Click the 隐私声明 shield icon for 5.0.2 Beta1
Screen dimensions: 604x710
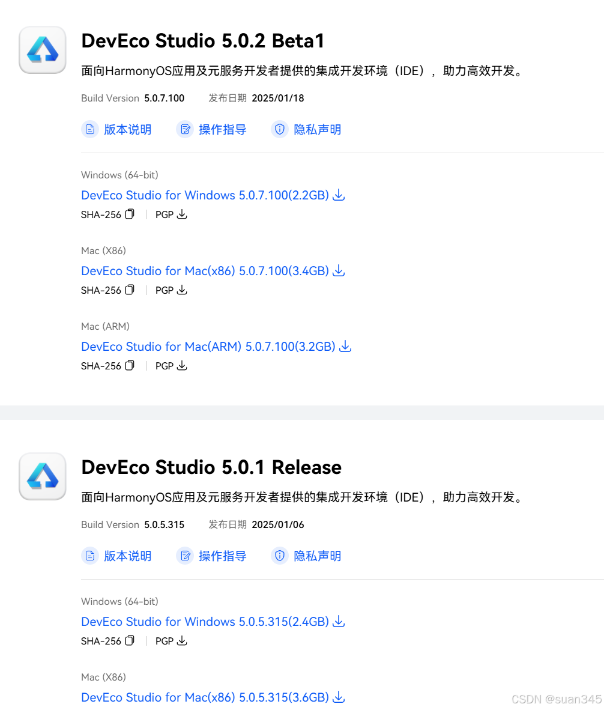coord(280,129)
